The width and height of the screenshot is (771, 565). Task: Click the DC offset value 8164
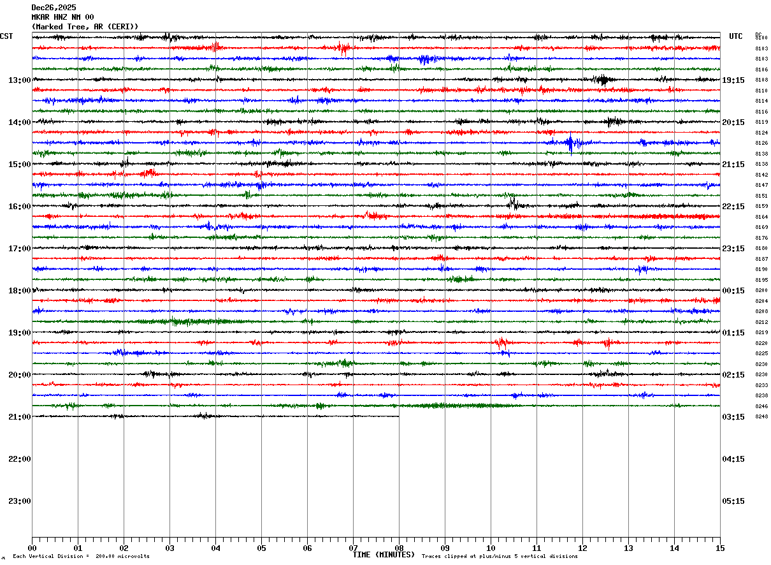761,217
